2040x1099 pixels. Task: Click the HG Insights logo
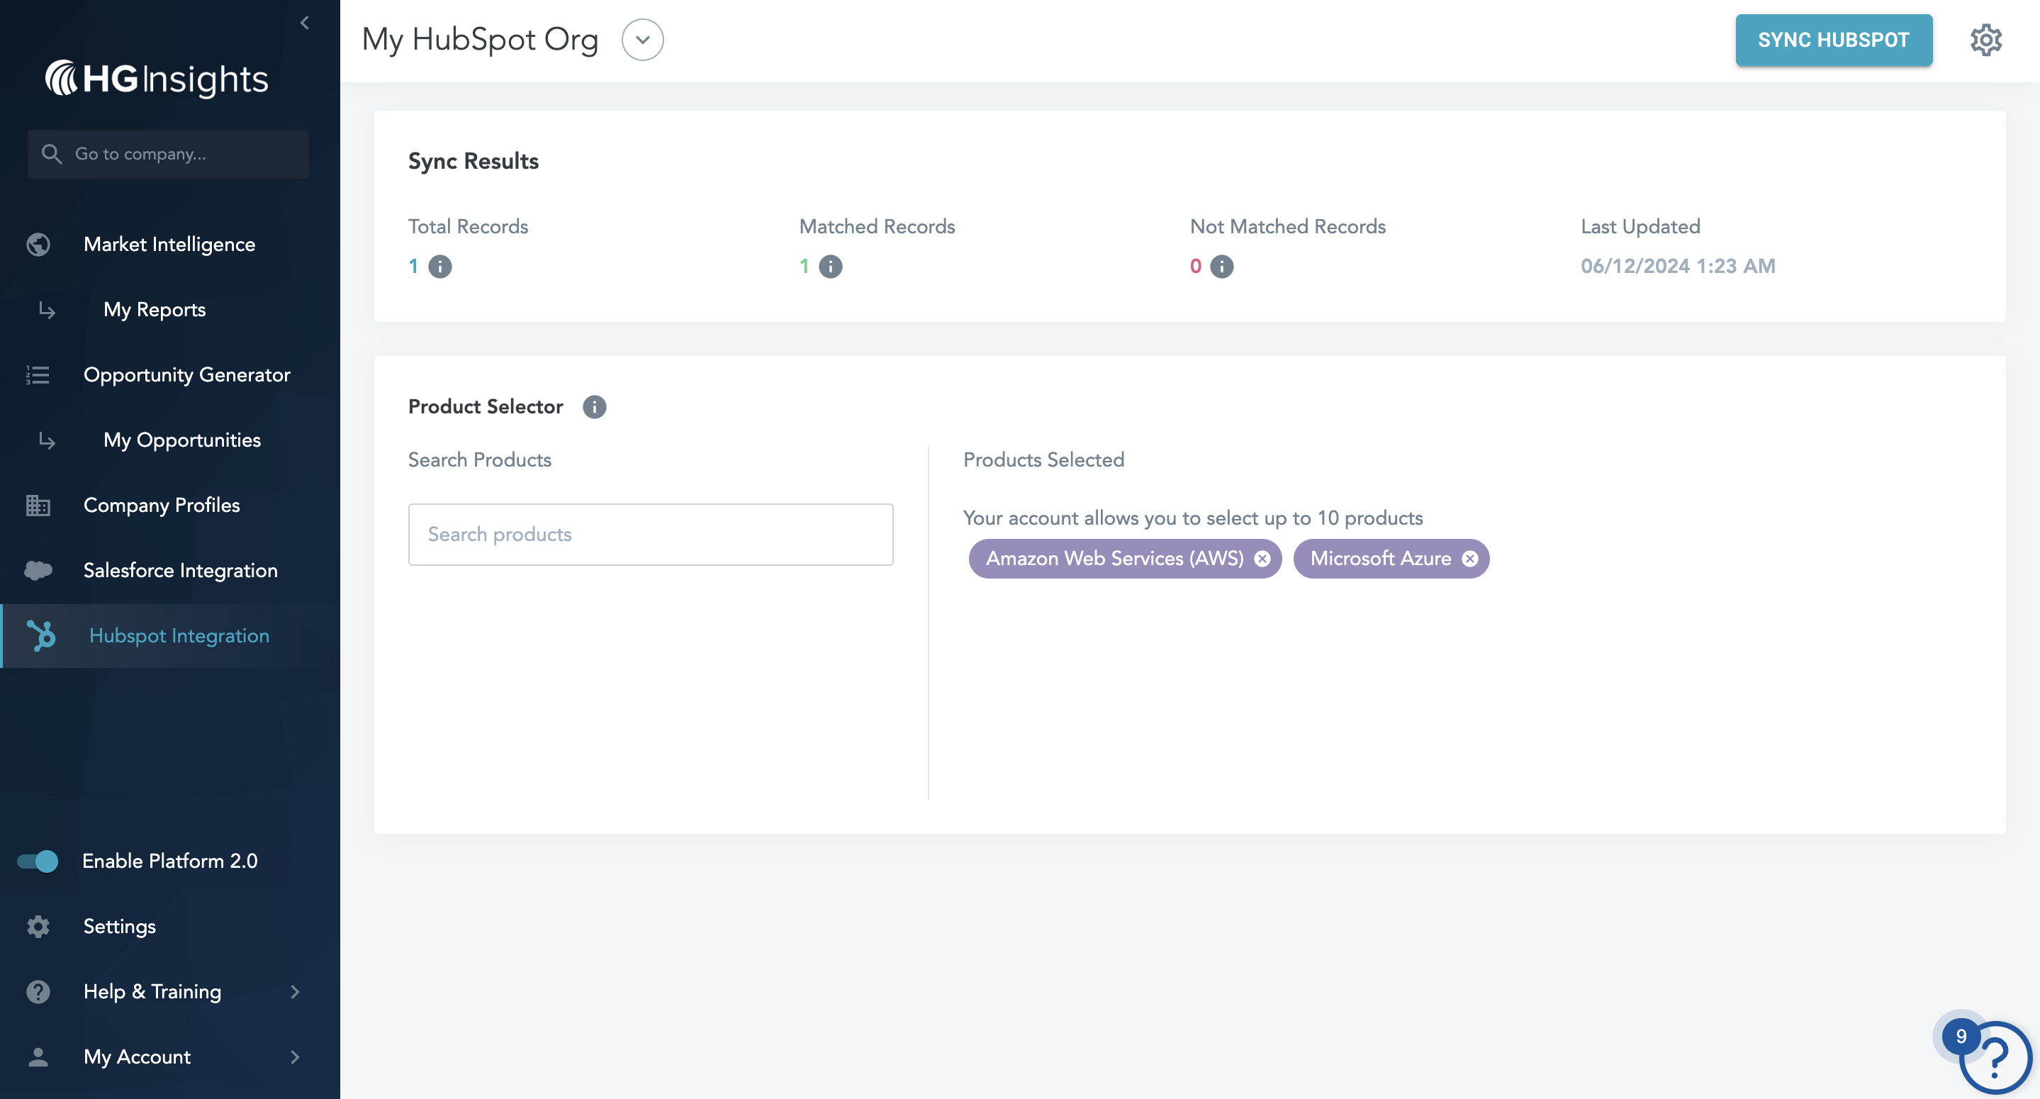point(157,79)
